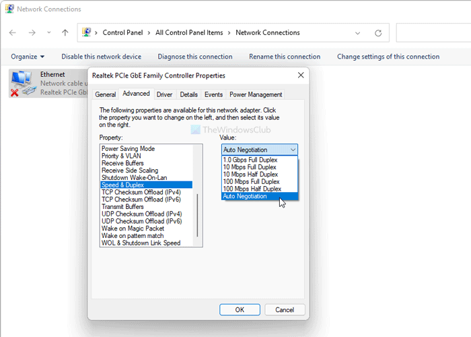Select Power Saving Mode property
The width and height of the screenshot is (471, 337).
point(146,149)
